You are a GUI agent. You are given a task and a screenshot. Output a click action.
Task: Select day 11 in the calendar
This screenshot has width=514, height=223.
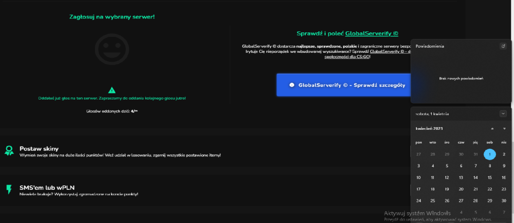tap(433, 178)
